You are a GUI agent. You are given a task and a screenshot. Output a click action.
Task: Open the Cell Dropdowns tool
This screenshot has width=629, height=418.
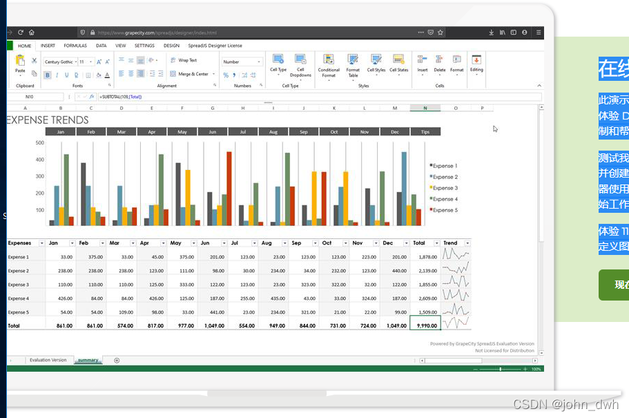pos(300,59)
